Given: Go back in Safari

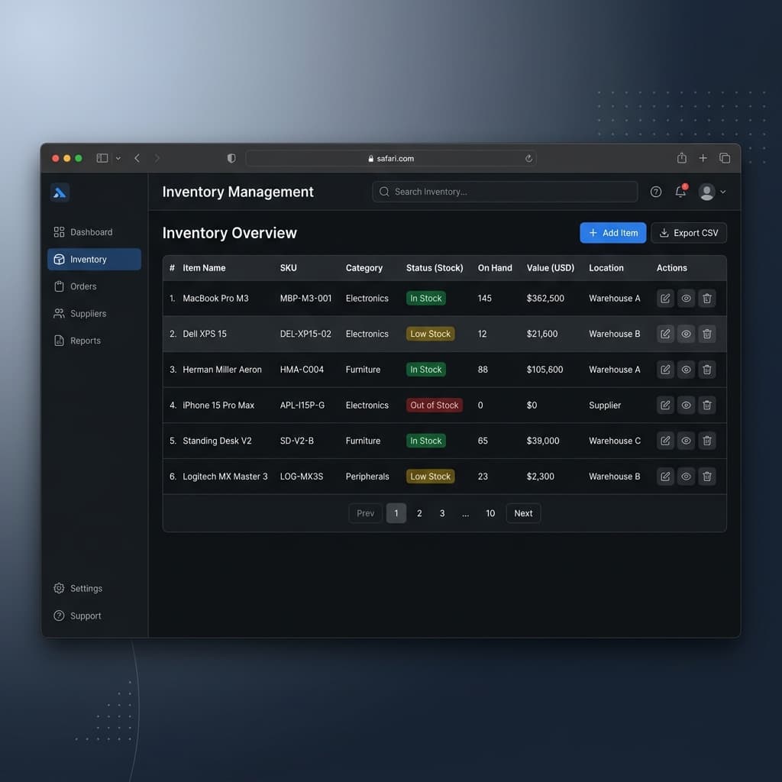Looking at the screenshot, I should coord(137,158).
